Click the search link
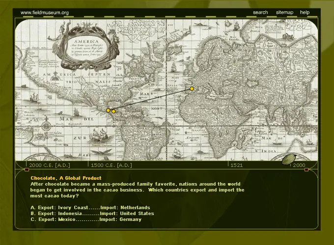The width and height of the screenshot is (334, 245). (260, 12)
